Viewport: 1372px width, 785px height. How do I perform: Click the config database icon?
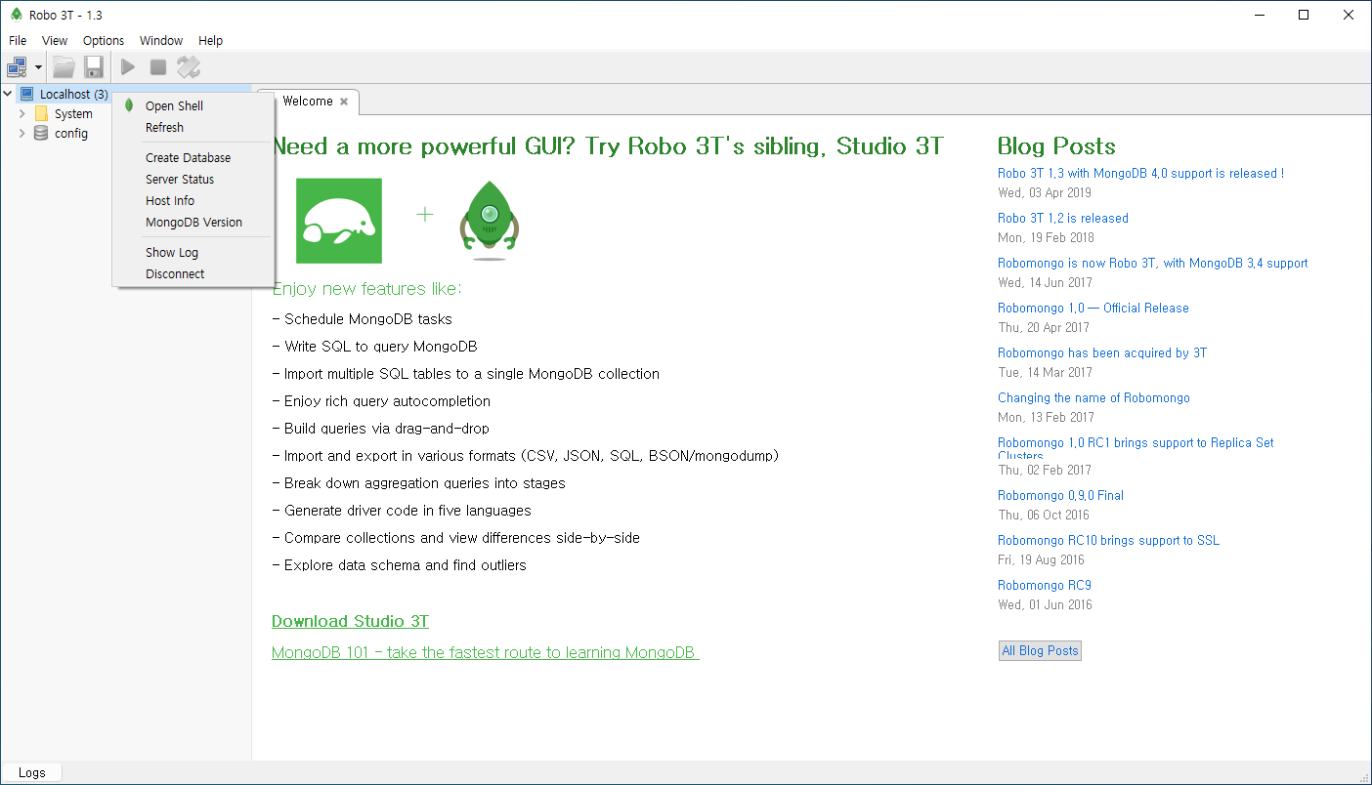(41, 133)
